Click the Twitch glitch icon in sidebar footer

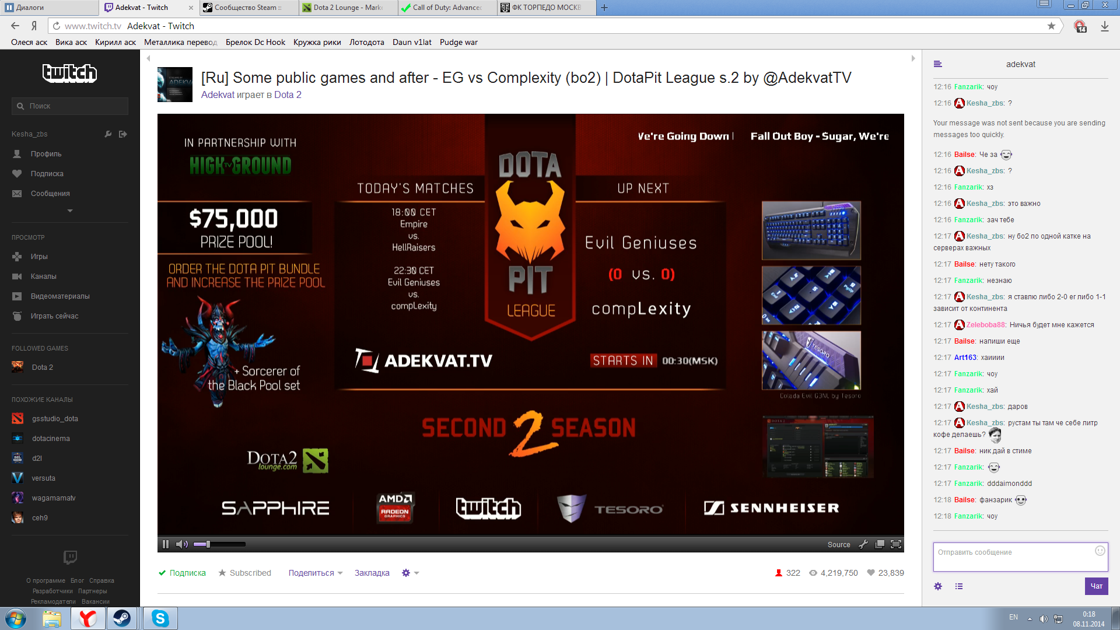[x=70, y=558]
